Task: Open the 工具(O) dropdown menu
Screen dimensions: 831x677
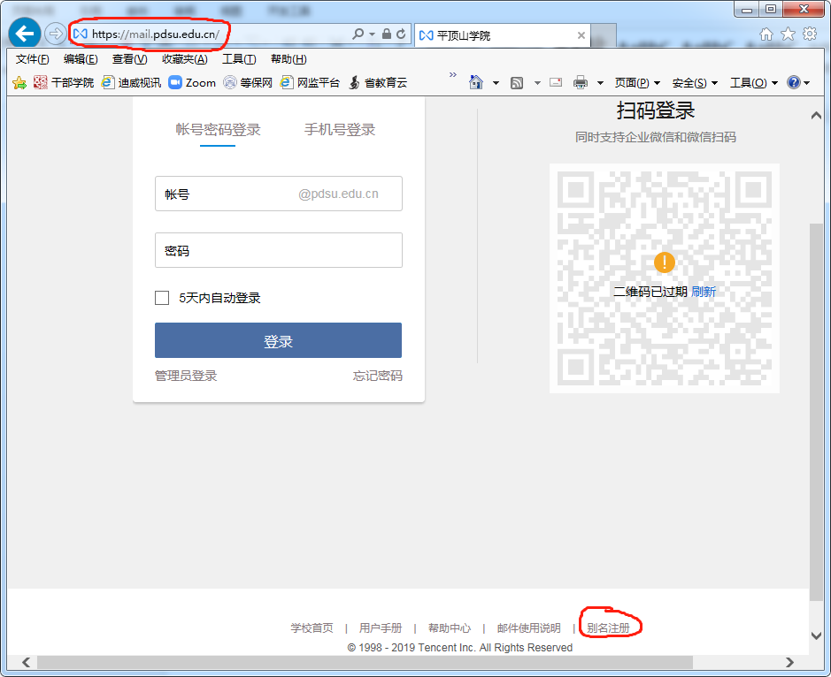Action: pyautogui.click(x=754, y=82)
